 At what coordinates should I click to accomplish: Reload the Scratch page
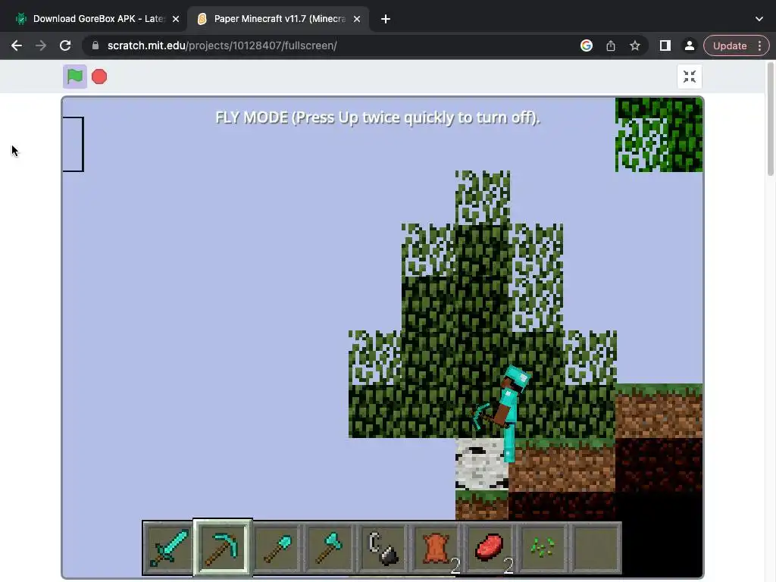(x=65, y=45)
